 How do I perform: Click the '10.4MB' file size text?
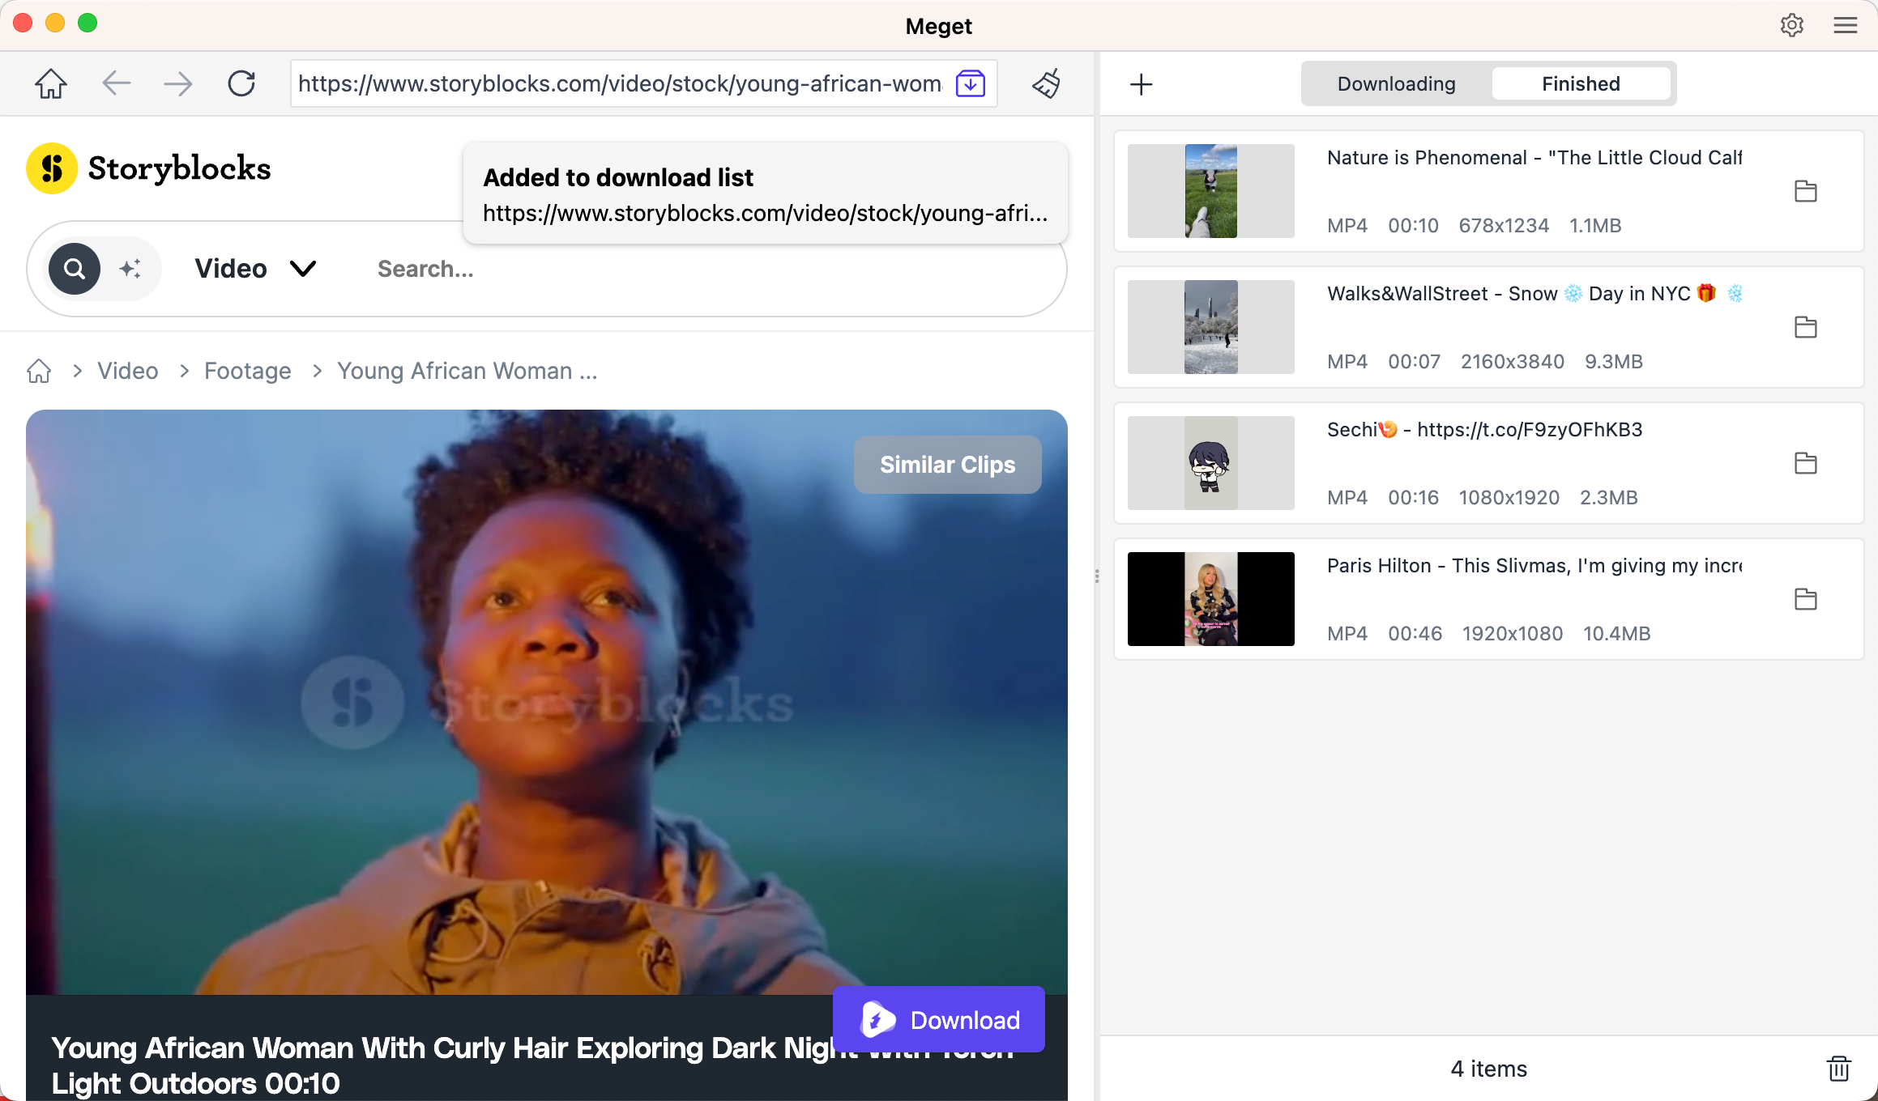pyautogui.click(x=1617, y=634)
